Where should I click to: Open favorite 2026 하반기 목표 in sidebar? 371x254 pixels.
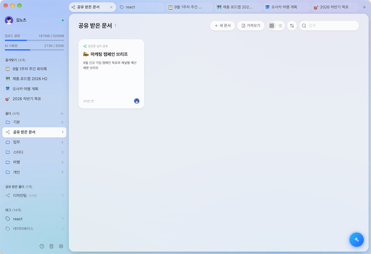coord(34,99)
